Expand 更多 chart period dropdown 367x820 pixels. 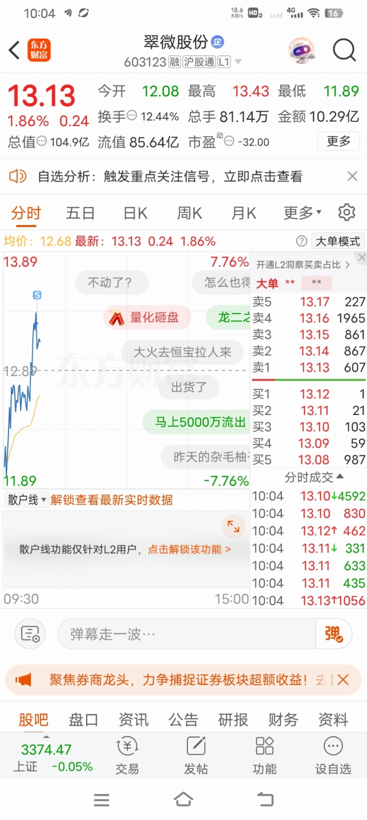pyautogui.click(x=302, y=213)
